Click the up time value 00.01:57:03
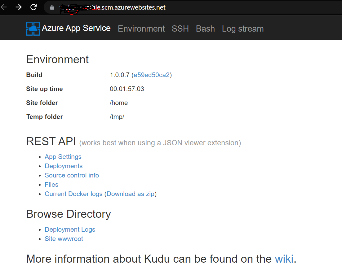The height and width of the screenshot is (271, 342). point(127,89)
